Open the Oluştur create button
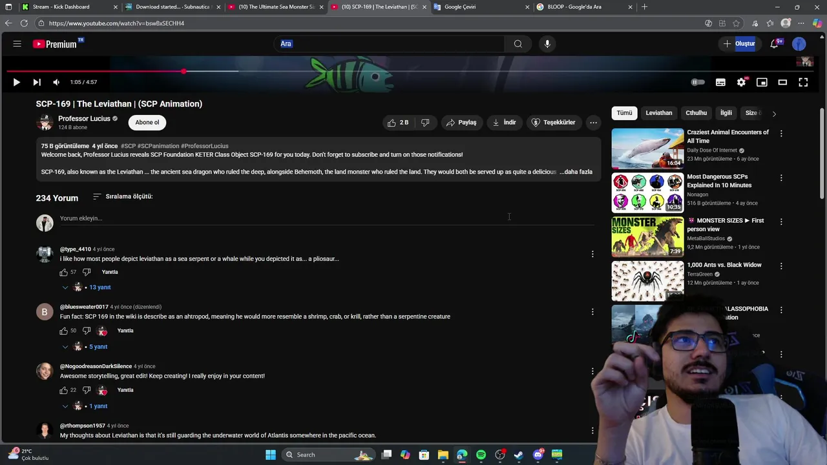Image resolution: width=827 pixels, height=465 pixels. click(x=739, y=44)
